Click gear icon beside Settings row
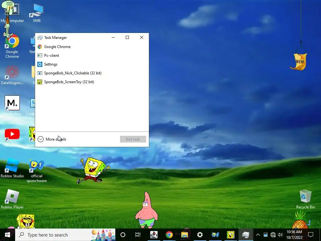321x241 pixels. click(40, 64)
